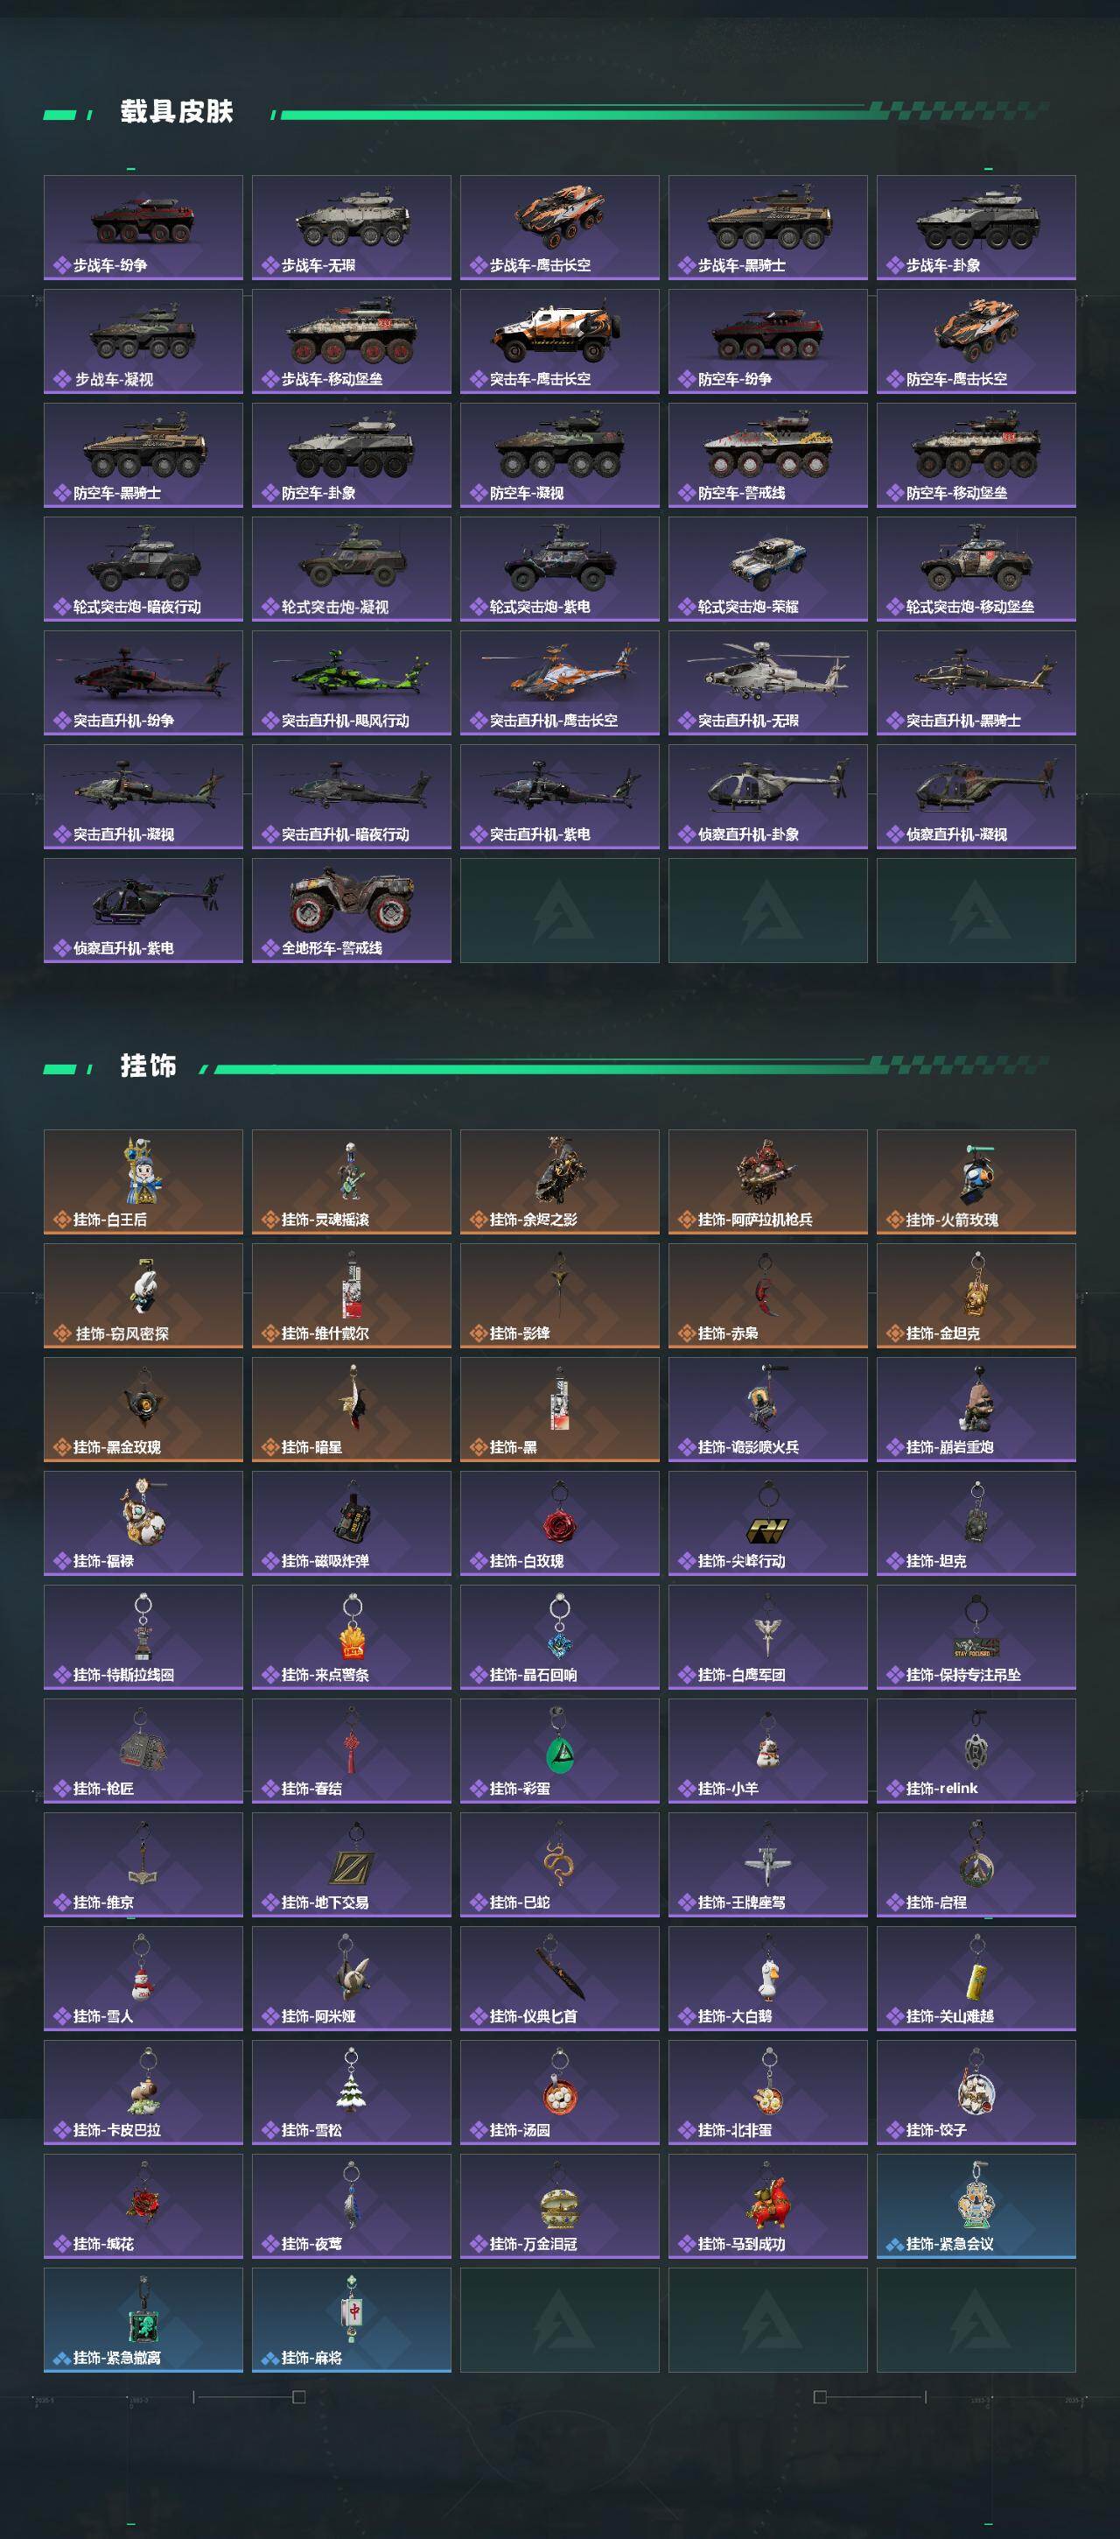Viewport: 1120px width, 2539px height.
Task: Select the 挂饰-紧急撤离 blue-tier charm
Action: [143, 2320]
